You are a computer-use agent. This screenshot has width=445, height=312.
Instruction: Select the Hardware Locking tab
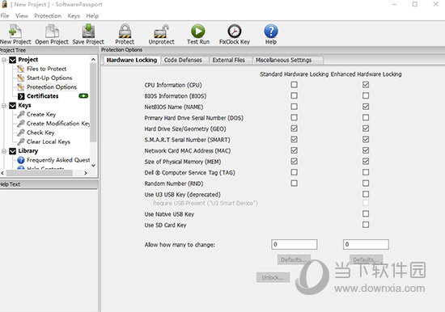point(132,60)
